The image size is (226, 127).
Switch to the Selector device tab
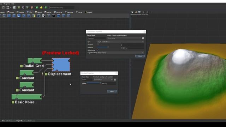48,12
